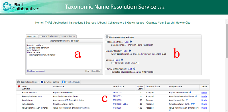Open the About page
Image resolution: width=228 pixels, height=112 pixels.
coord(102,23)
